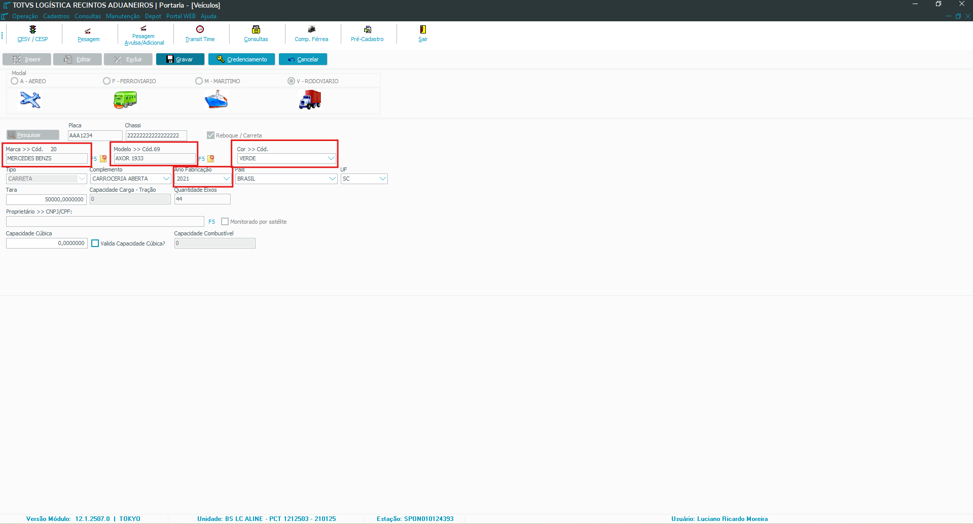The width and height of the screenshot is (973, 524).
Task: Click the Modelo F5 lookup icon
Action: point(211,159)
